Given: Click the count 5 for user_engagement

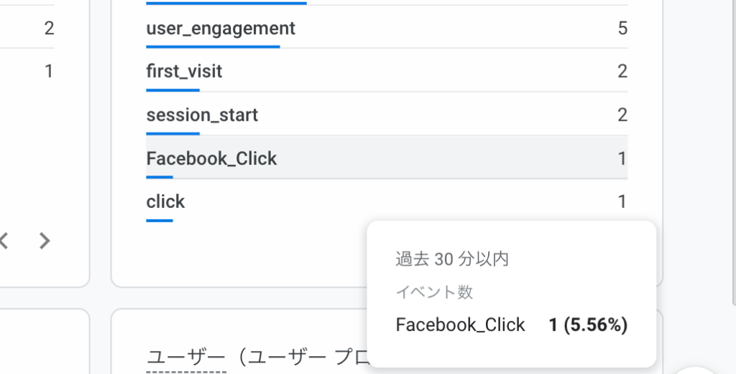Looking at the screenshot, I should click(622, 28).
